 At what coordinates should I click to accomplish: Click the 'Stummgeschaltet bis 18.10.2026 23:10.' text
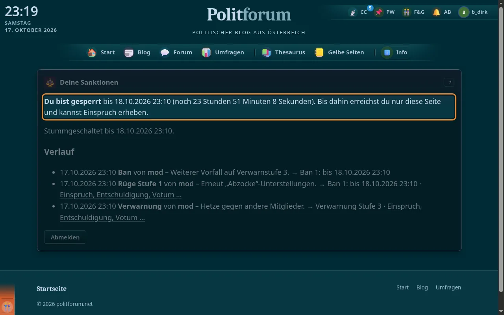point(109,131)
